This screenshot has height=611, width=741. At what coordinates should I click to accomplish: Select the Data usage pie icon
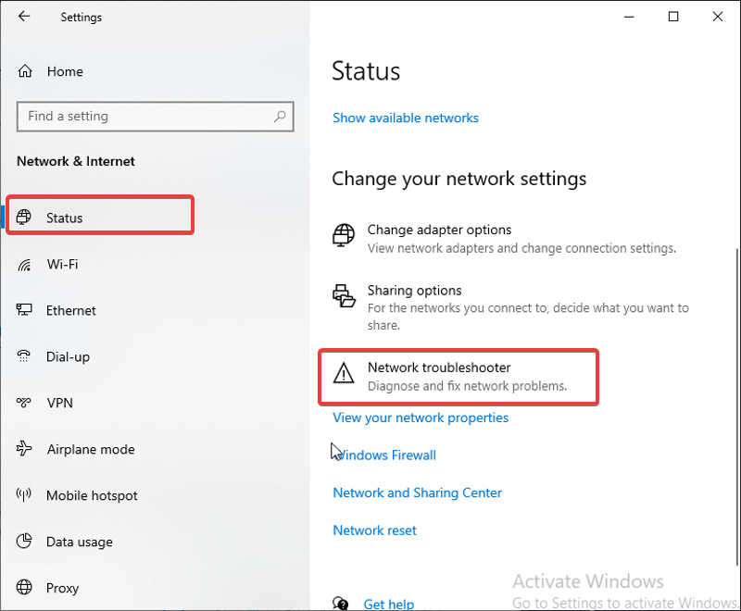click(x=24, y=542)
